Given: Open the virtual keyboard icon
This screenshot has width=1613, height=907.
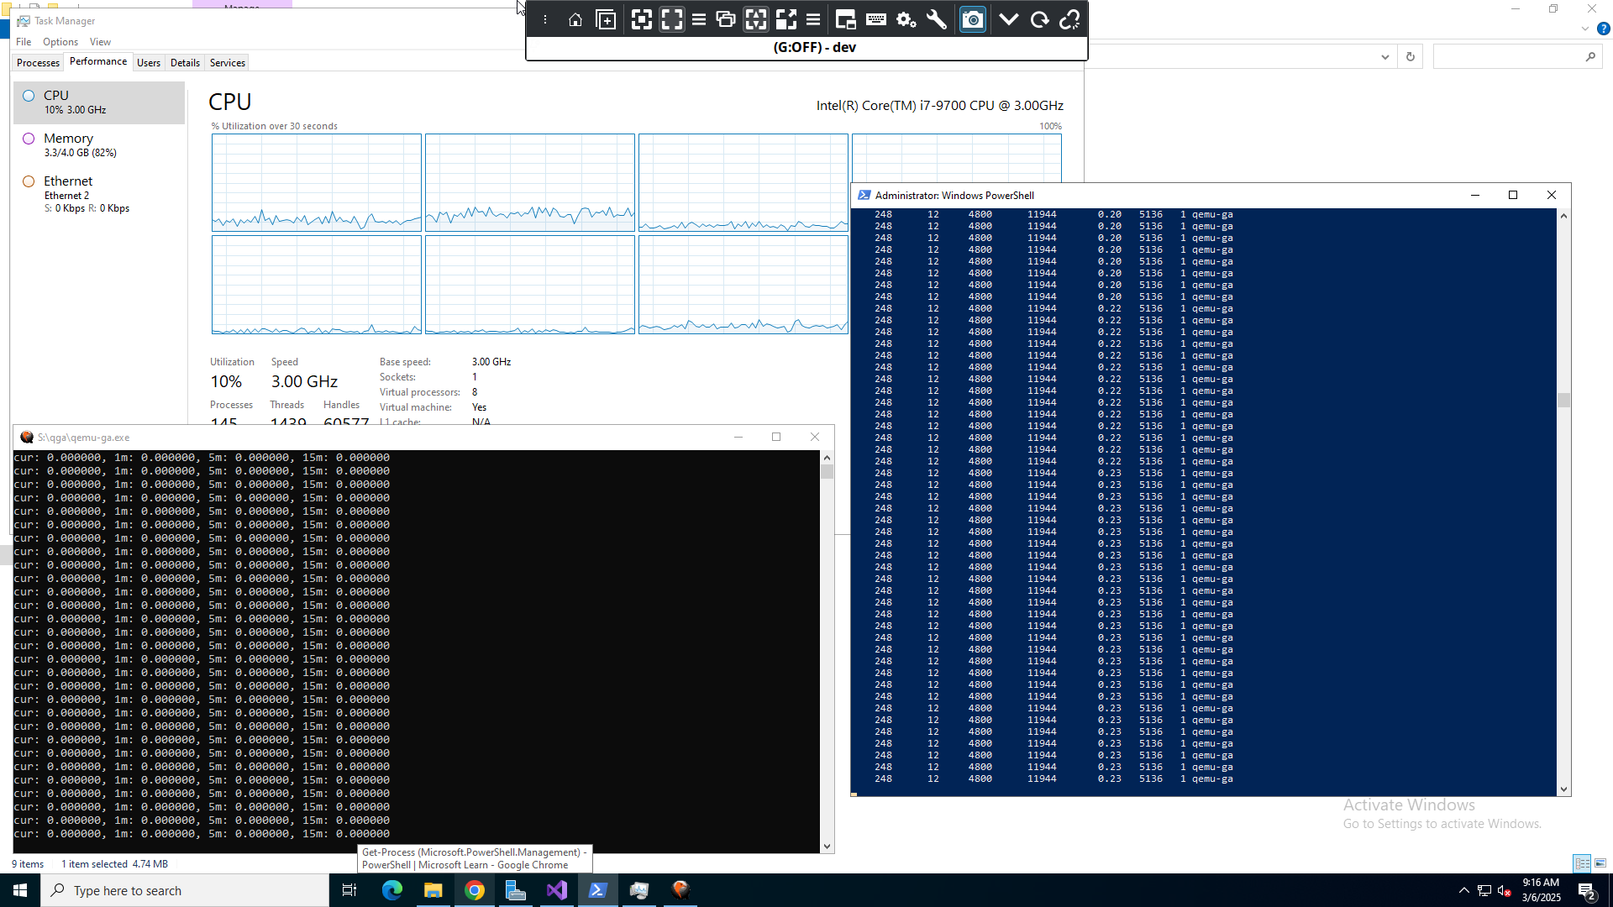Looking at the screenshot, I should click(875, 20).
